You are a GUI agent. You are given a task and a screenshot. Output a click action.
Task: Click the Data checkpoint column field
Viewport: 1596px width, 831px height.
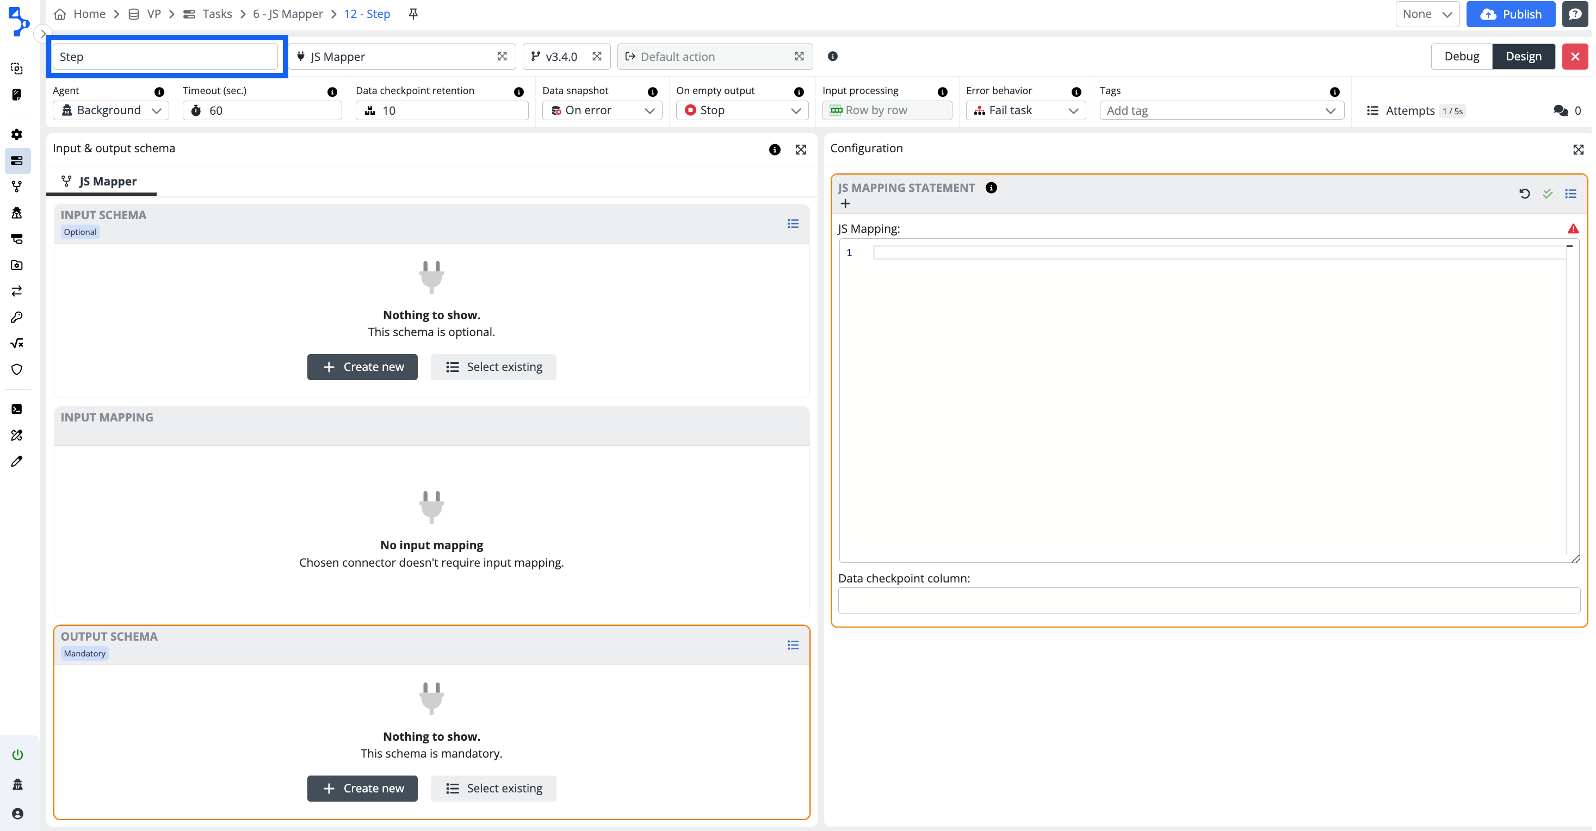click(x=1208, y=600)
